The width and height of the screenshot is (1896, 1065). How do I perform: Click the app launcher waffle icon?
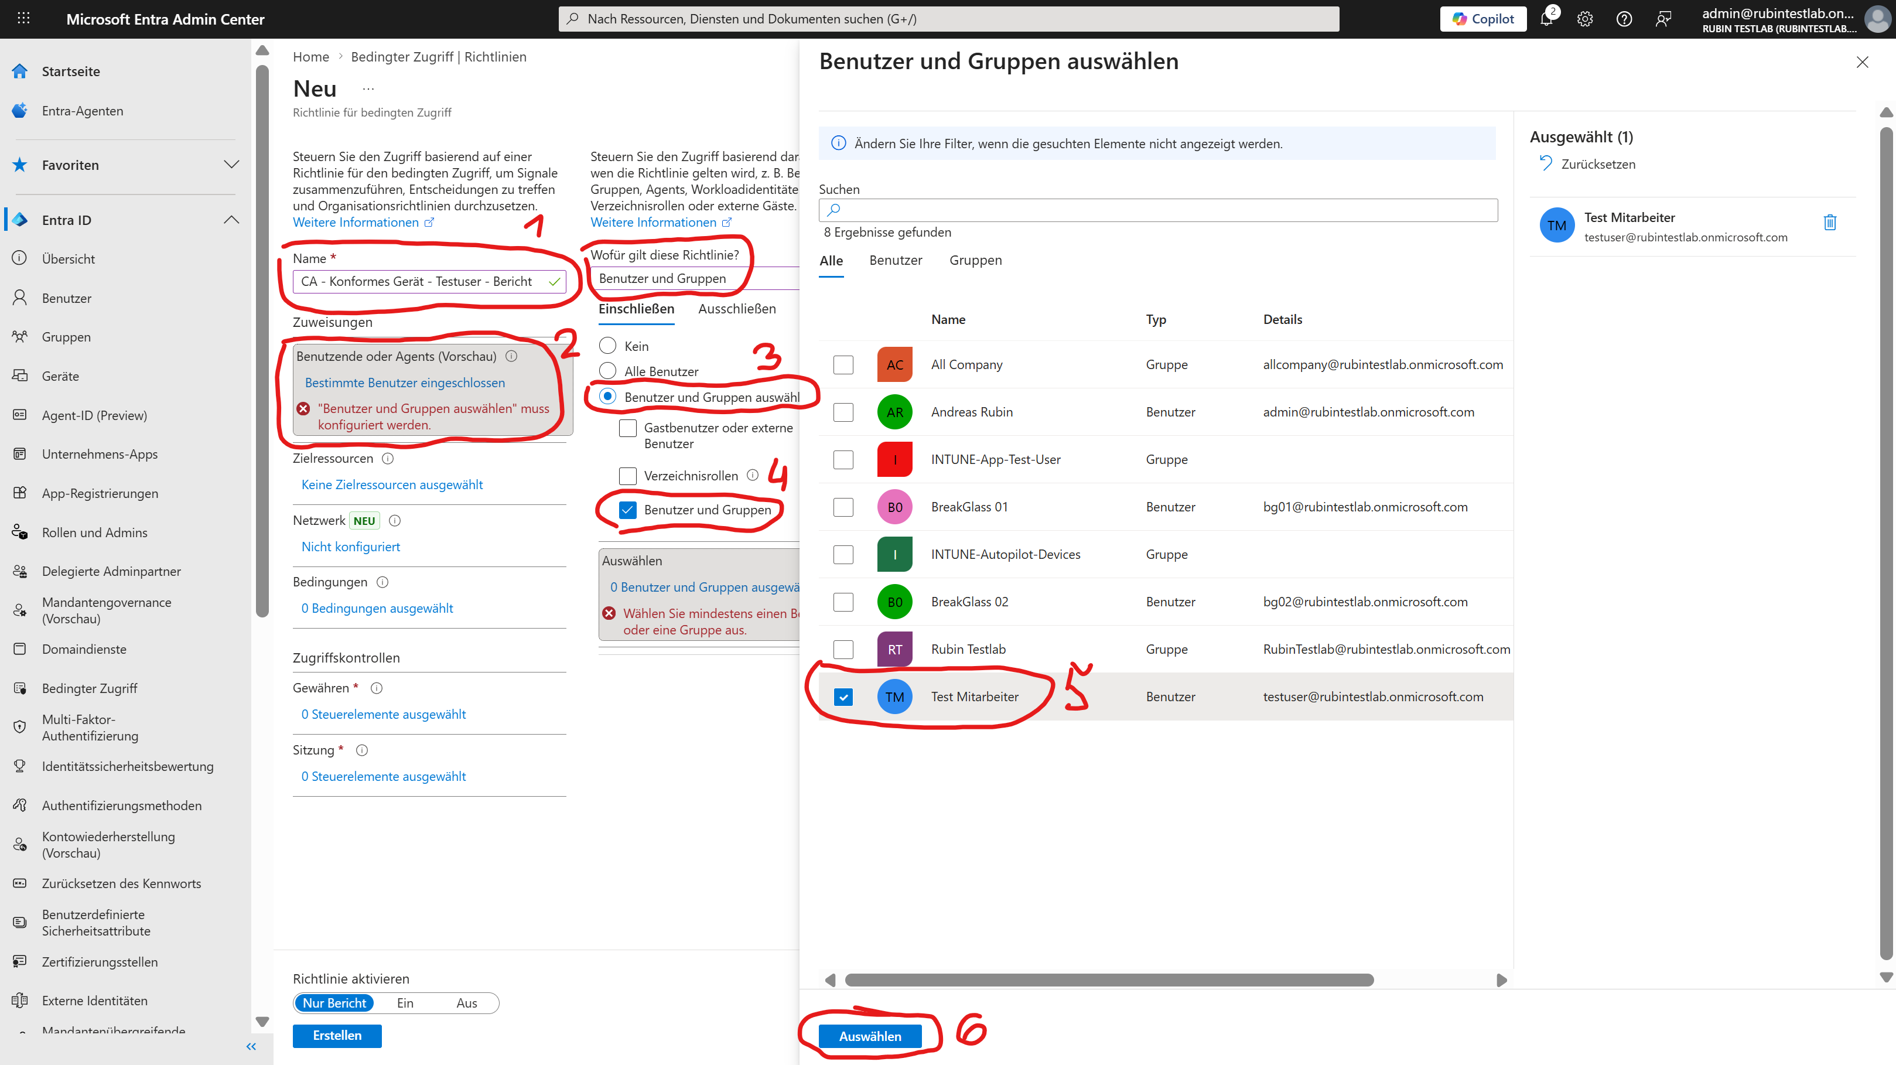(x=23, y=18)
